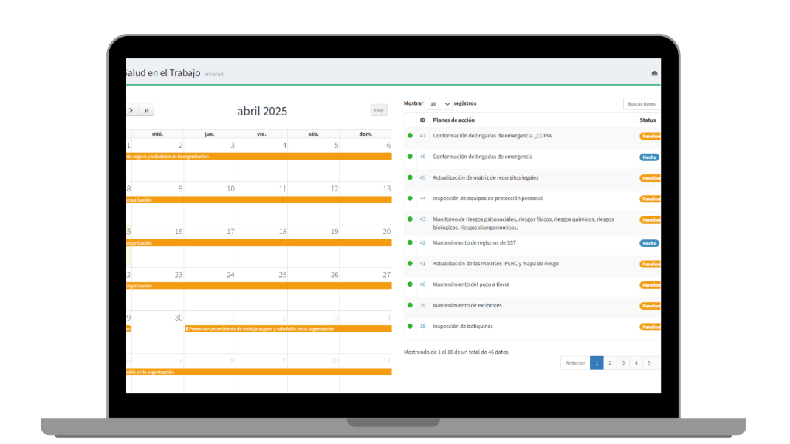This screenshot has width=790, height=444.
Task: Click green status dot for plan 38
Action: point(410,327)
